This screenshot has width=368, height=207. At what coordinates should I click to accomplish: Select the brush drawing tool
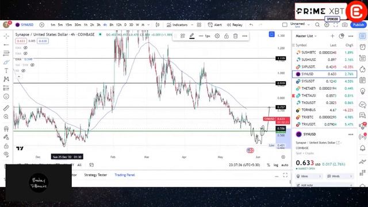(6, 62)
